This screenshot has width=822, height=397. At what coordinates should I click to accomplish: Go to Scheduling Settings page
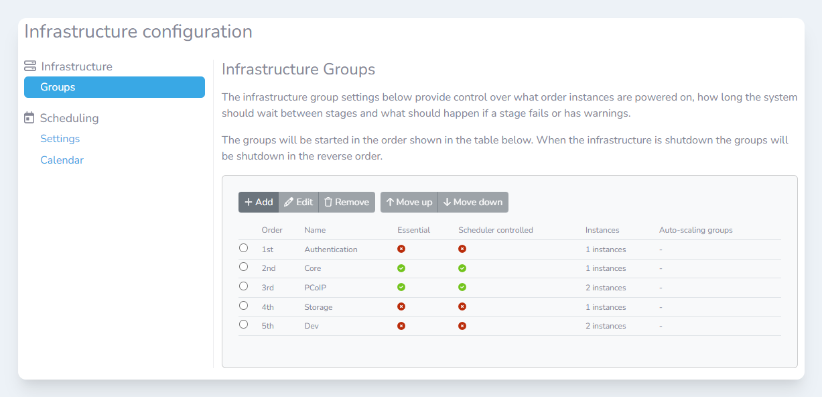(60, 139)
